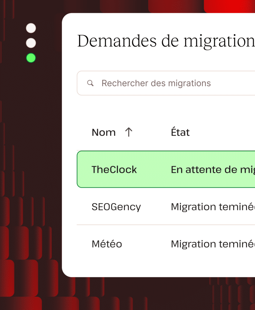
Task: Click blank space between search box and table headers
Action: pyautogui.click(x=166, y=110)
